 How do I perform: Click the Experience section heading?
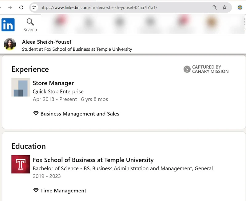coord(30,69)
